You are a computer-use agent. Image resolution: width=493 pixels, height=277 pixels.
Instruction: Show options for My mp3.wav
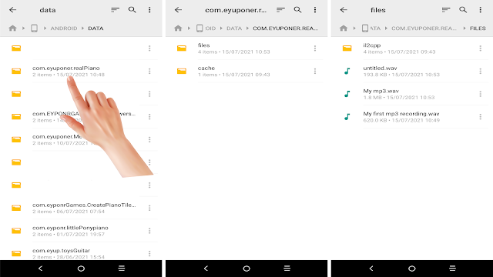click(480, 94)
